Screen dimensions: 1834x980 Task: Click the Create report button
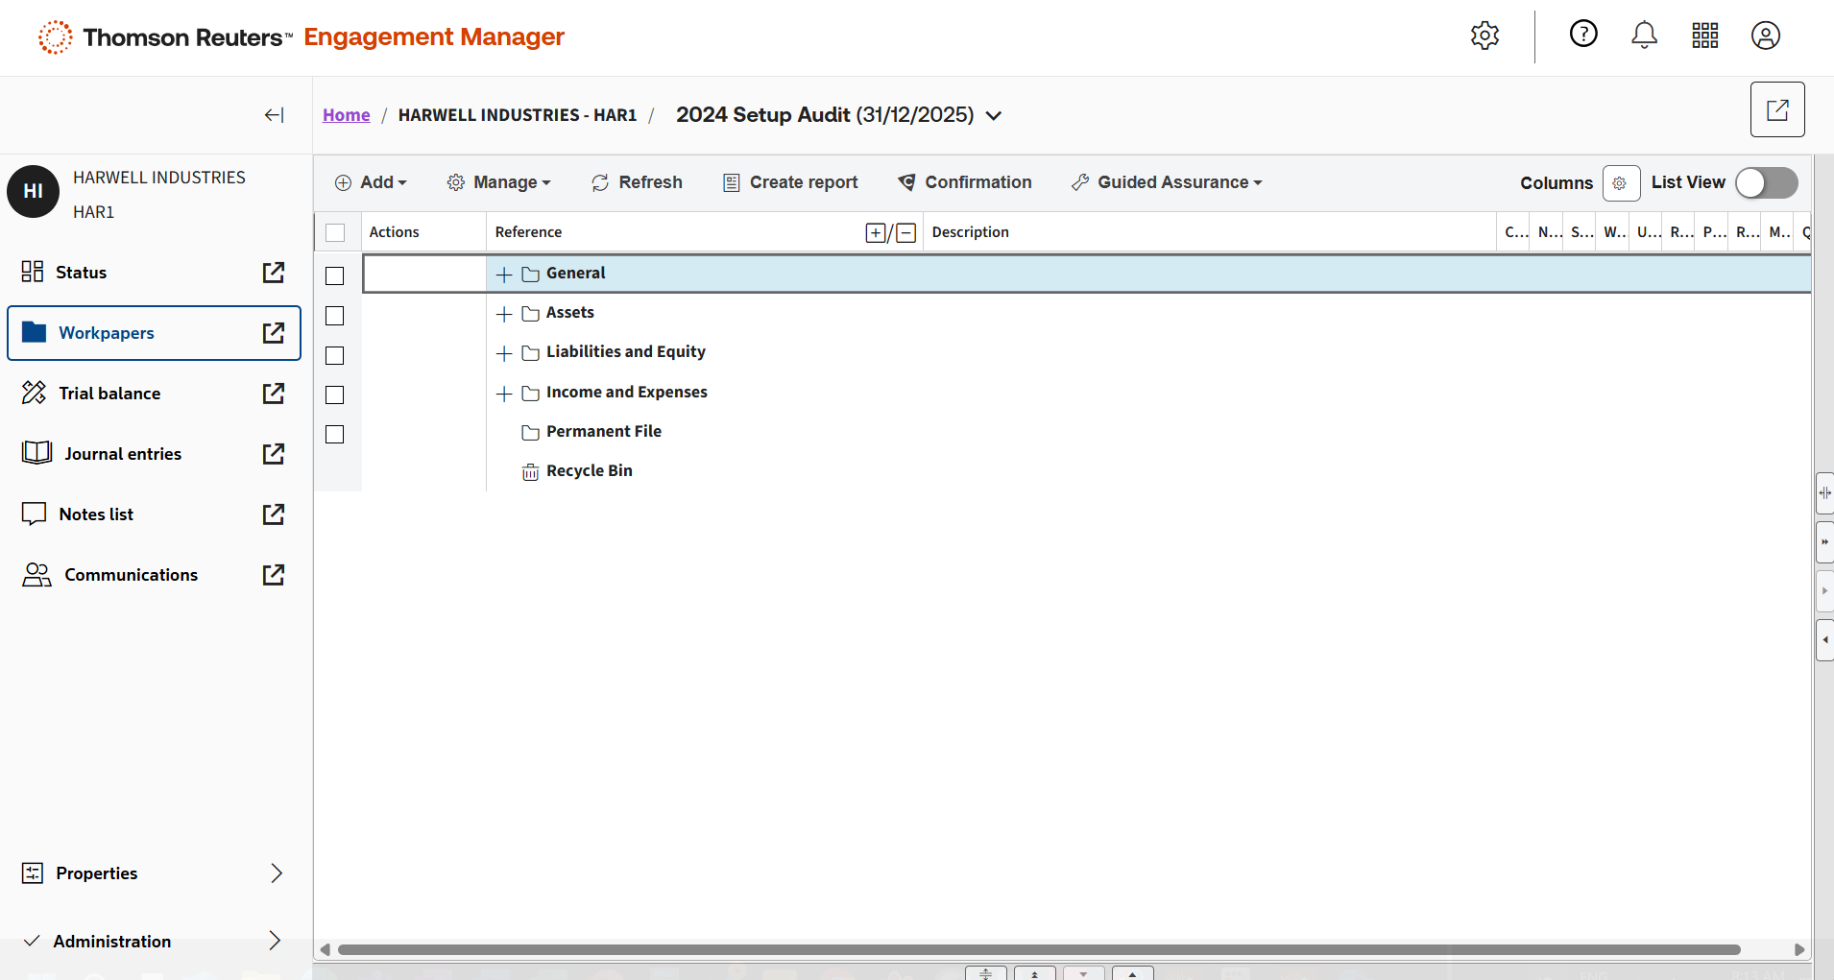coord(790,182)
